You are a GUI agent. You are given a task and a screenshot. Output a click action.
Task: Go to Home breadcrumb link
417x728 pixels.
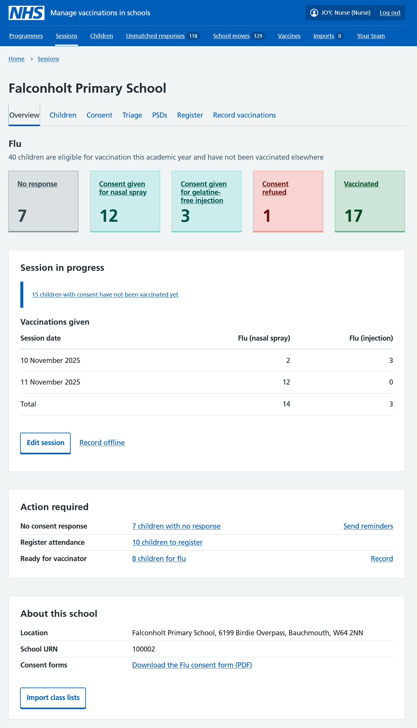click(x=17, y=59)
